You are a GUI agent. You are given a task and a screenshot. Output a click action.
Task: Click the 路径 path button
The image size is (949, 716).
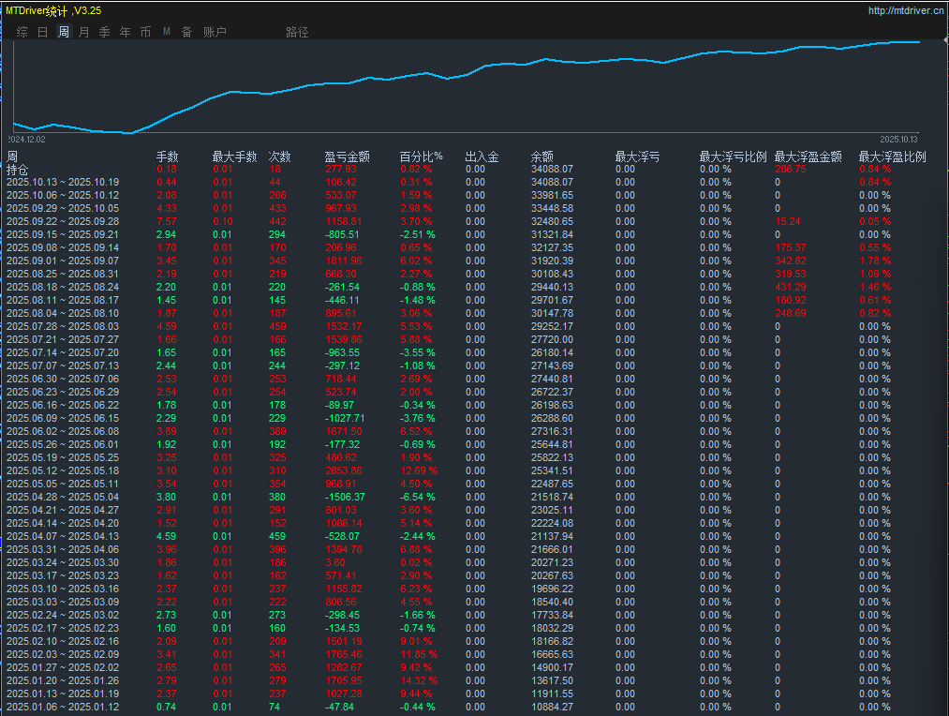(x=297, y=32)
